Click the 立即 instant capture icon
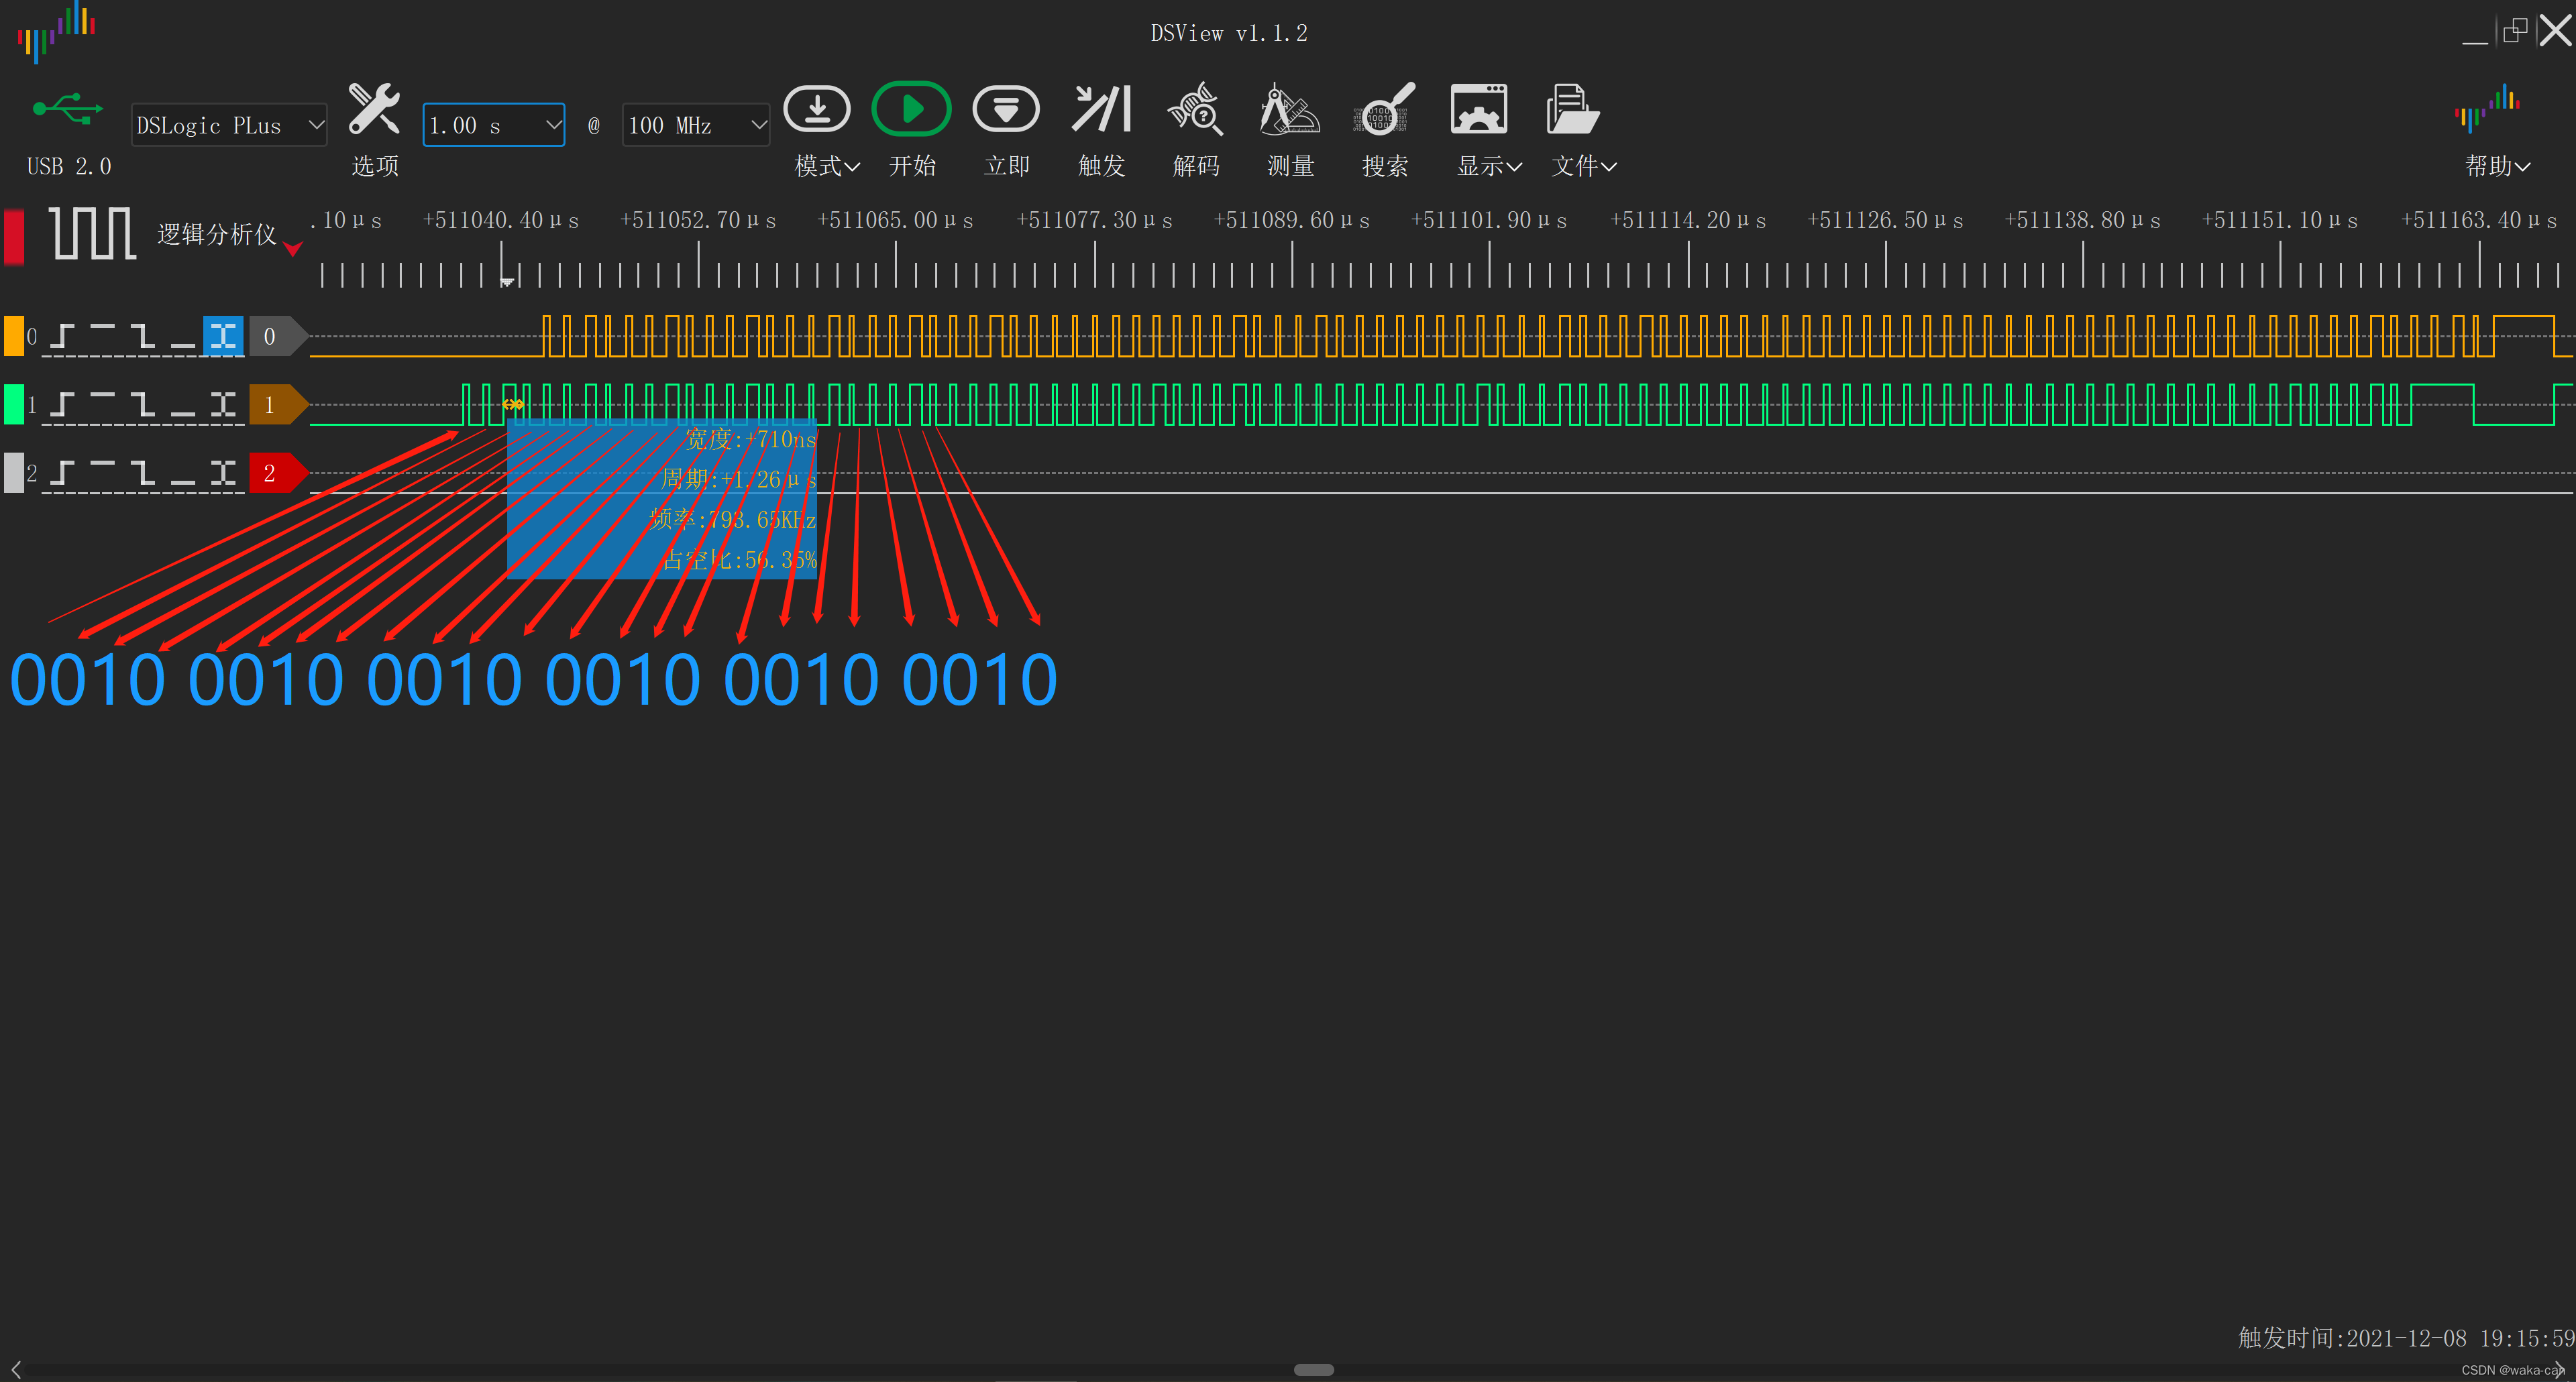2576x1382 pixels. click(x=1005, y=110)
